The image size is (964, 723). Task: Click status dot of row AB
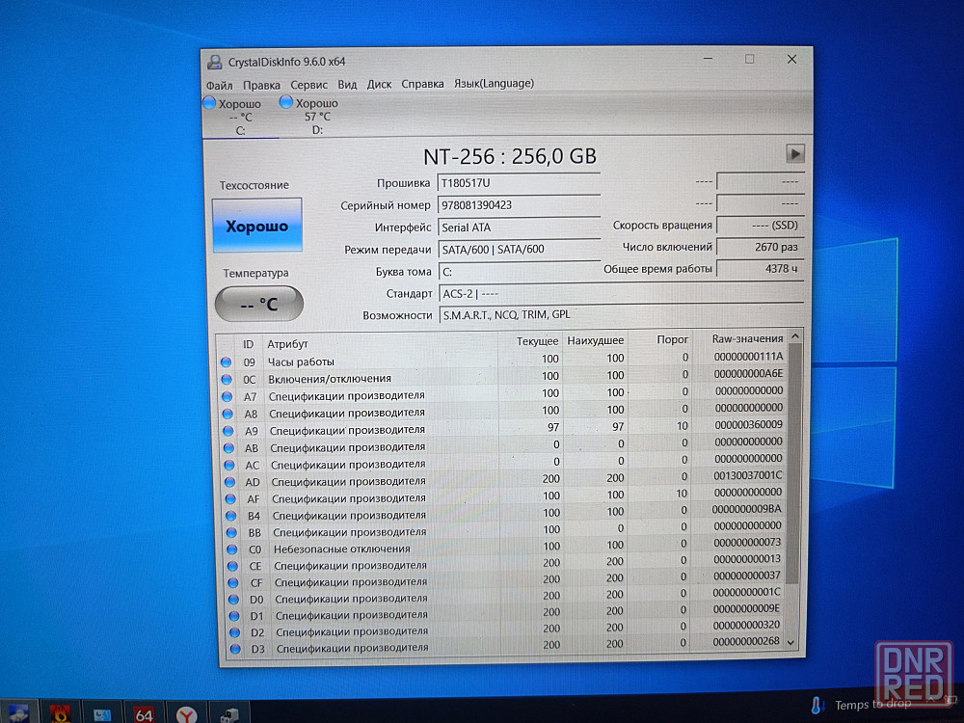point(228,448)
